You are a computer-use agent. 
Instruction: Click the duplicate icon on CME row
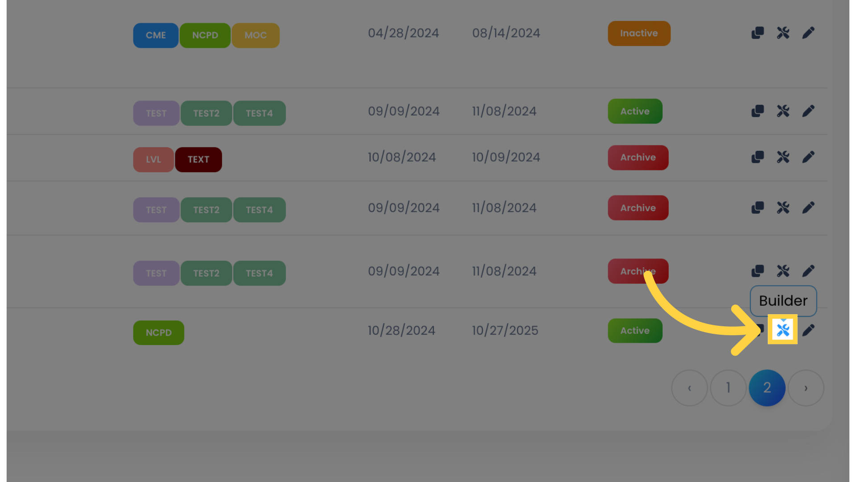point(758,33)
